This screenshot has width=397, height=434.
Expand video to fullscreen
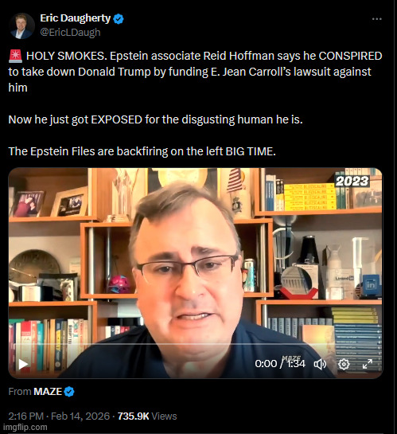[x=368, y=364]
